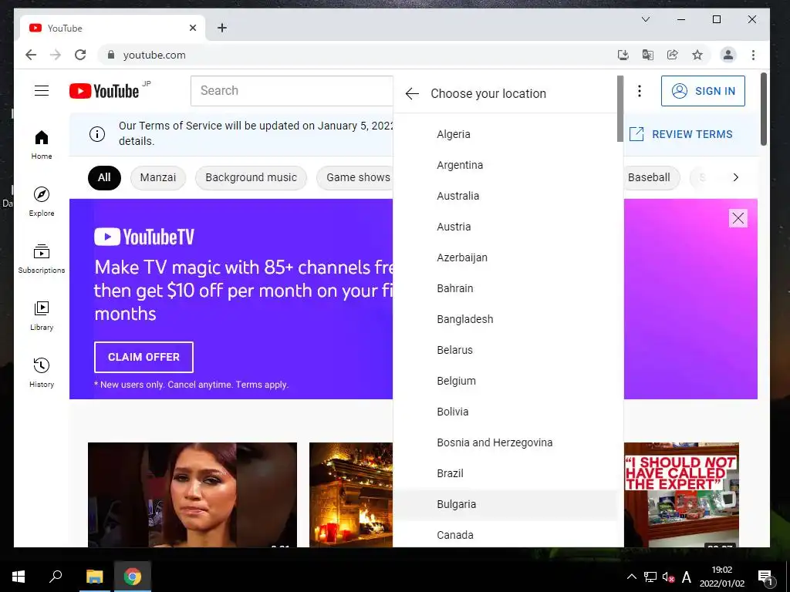Close the YouTube TV banner
The height and width of the screenshot is (592, 790).
click(x=738, y=218)
